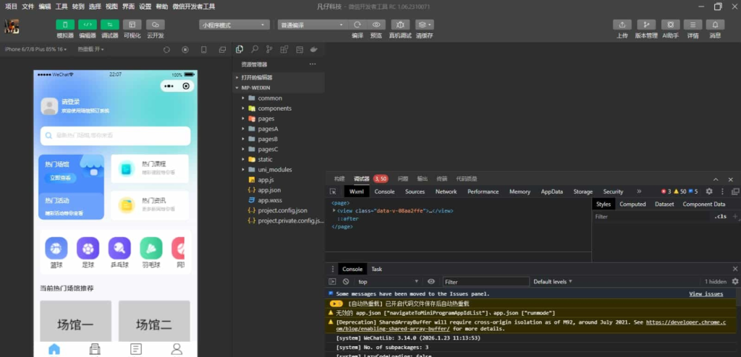
Task: Click the console Filter input field
Action: (x=486, y=281)
